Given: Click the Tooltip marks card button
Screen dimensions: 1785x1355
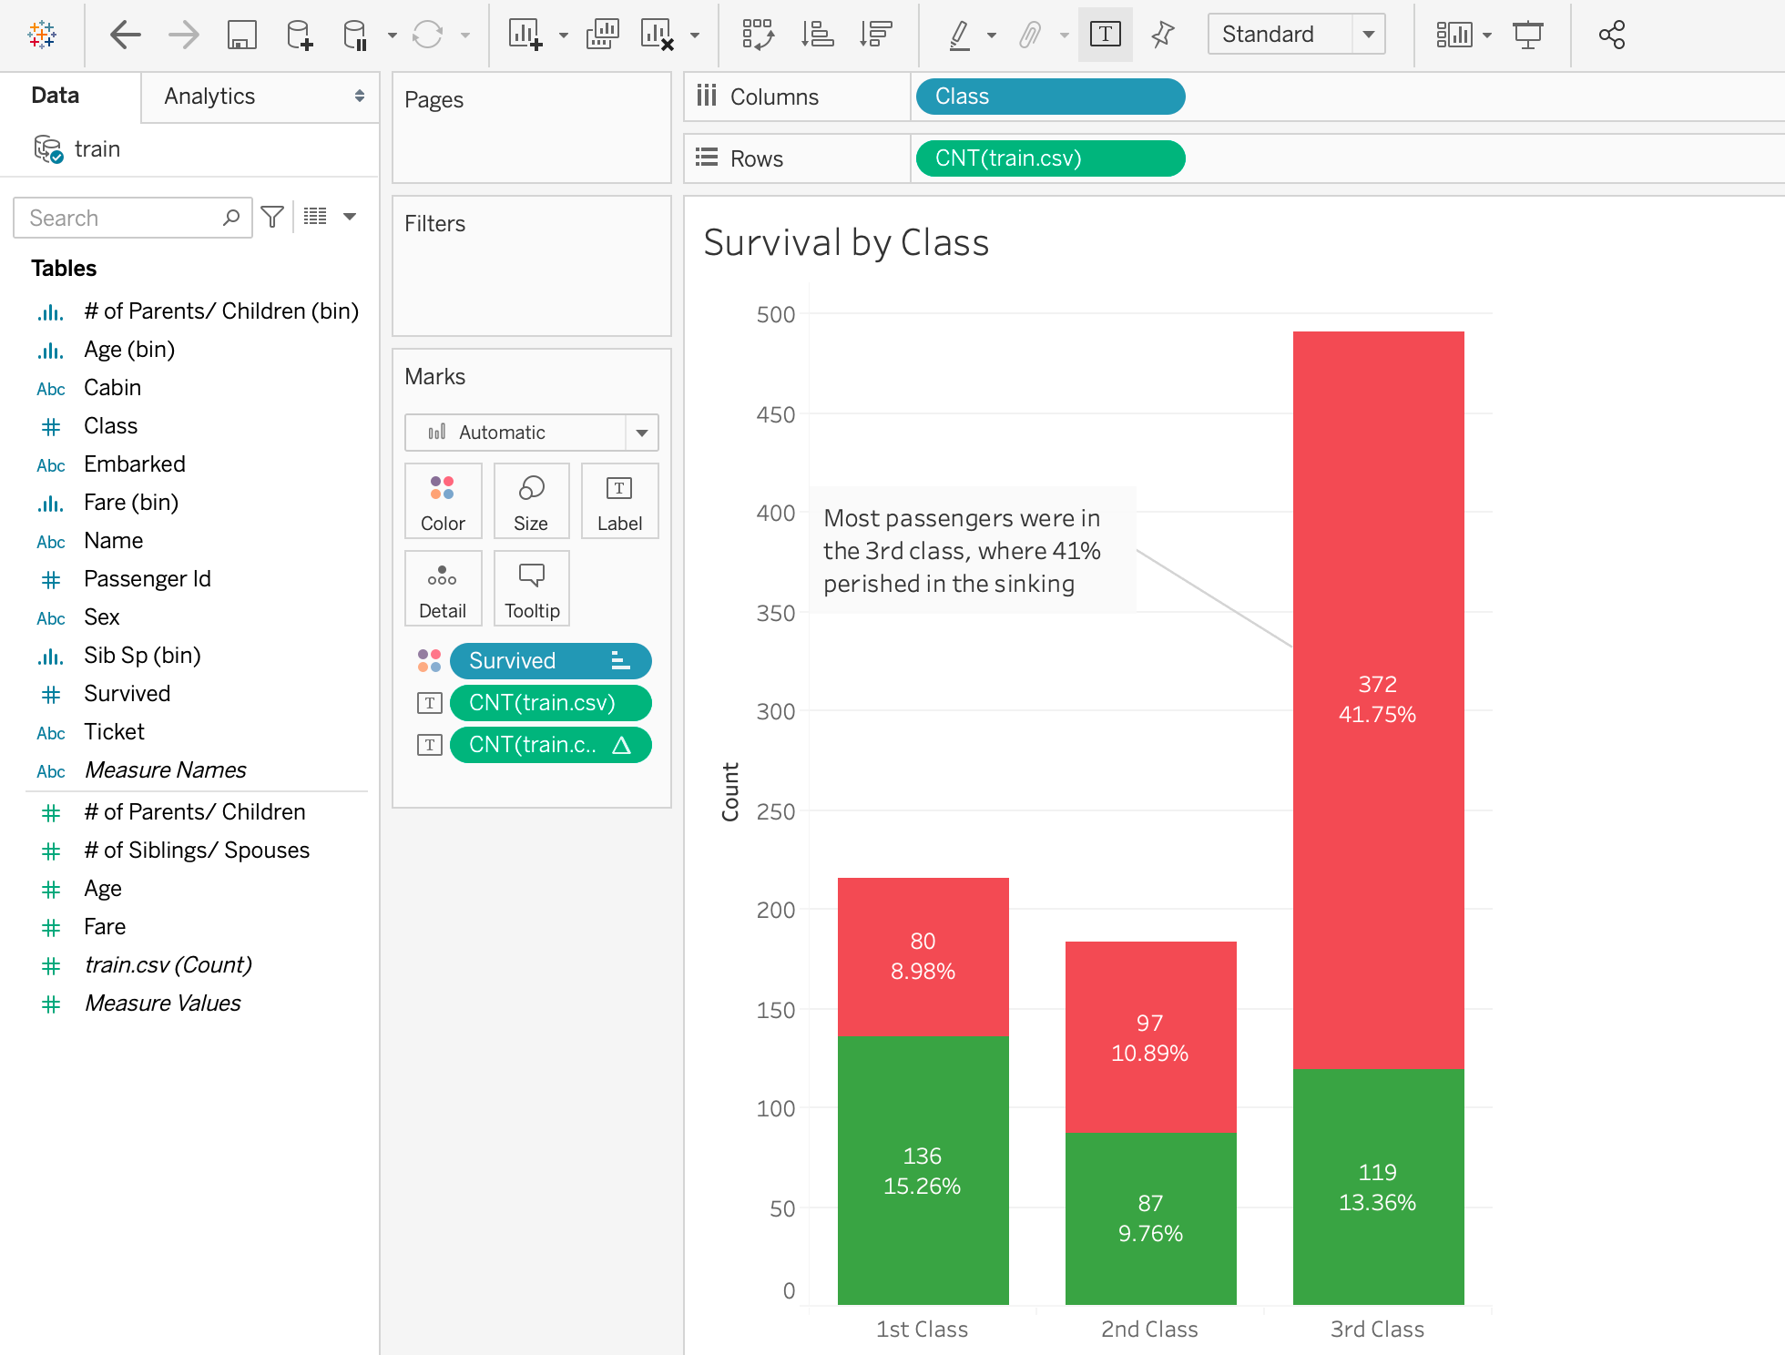Looking at the screenshot, I should point(532,588).
